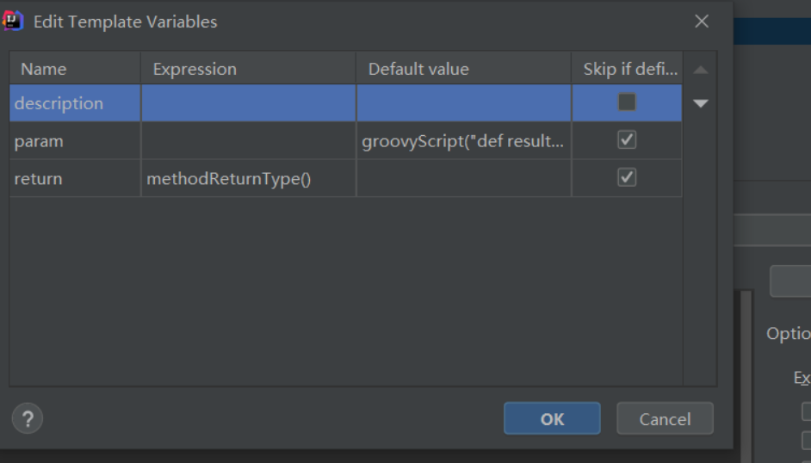The height and width of the screenshot is (463, 811).
Task: Click the Default value column header
Action: click(463, 69)
